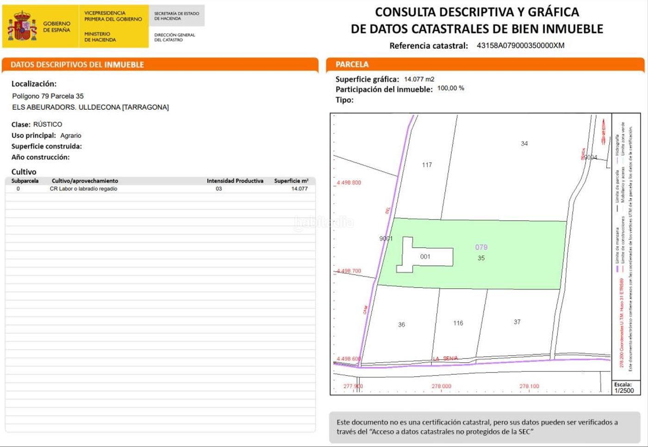Click the Spanish coat of arms emblem

(x=22, y=26)
